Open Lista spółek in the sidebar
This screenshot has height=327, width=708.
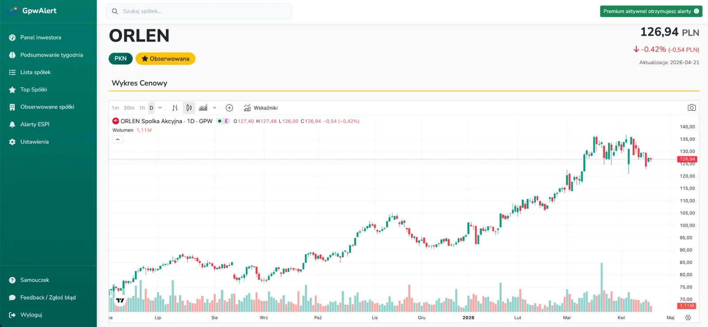point(35,72)
